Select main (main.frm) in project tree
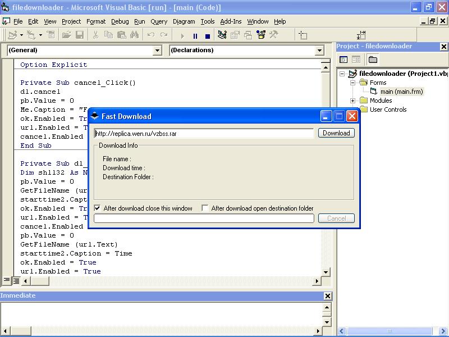Image resolution: width=449 pixels, height=337 pixels. click(401, 92)
